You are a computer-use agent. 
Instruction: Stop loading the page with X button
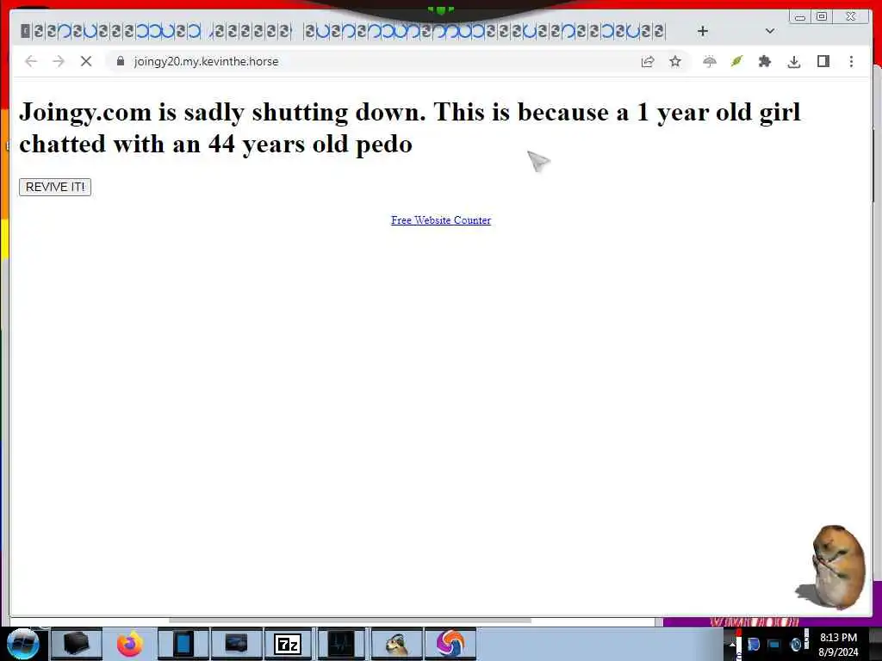coord(86,61)
